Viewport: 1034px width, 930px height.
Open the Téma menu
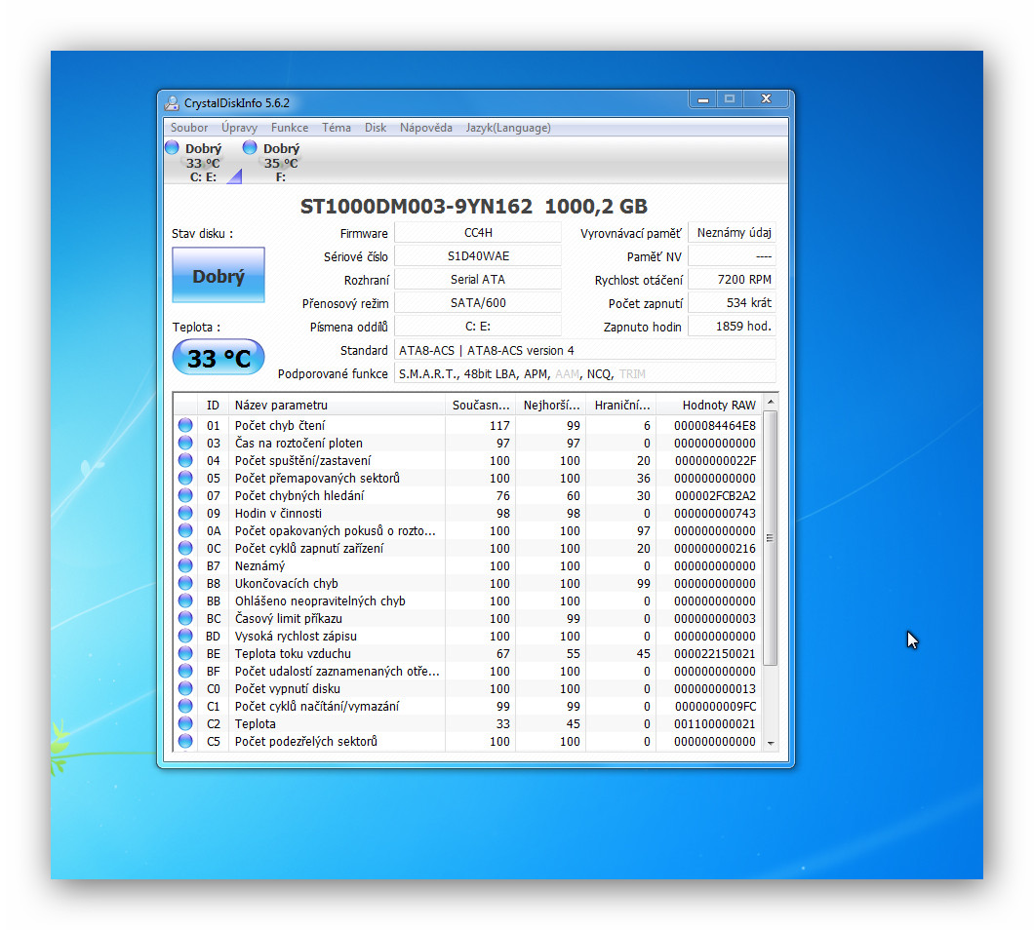337,128
